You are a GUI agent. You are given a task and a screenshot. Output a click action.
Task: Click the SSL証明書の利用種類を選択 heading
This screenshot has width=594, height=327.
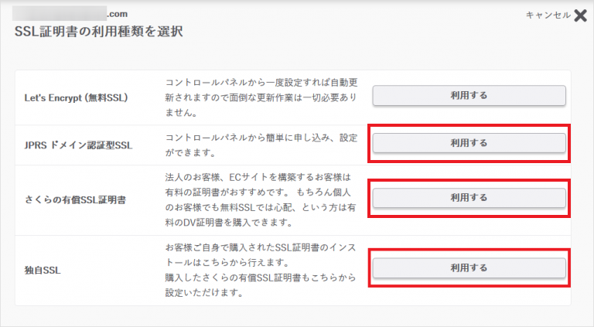point(99,32)
